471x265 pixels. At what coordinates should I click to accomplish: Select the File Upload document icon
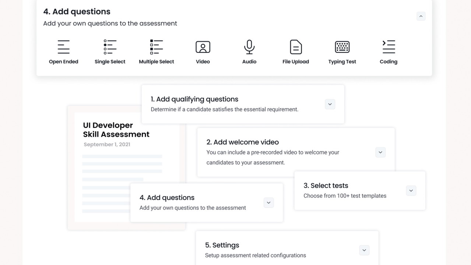point(295,47)
